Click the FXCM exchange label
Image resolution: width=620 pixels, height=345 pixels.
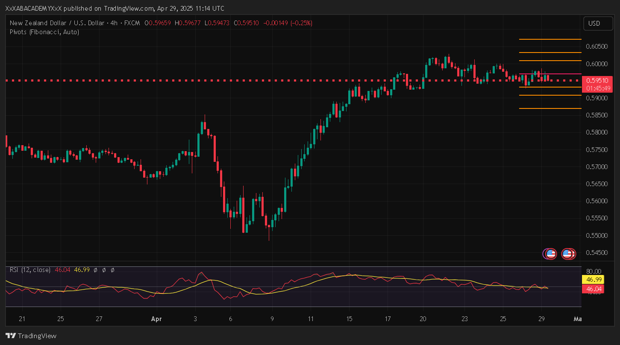132,23
